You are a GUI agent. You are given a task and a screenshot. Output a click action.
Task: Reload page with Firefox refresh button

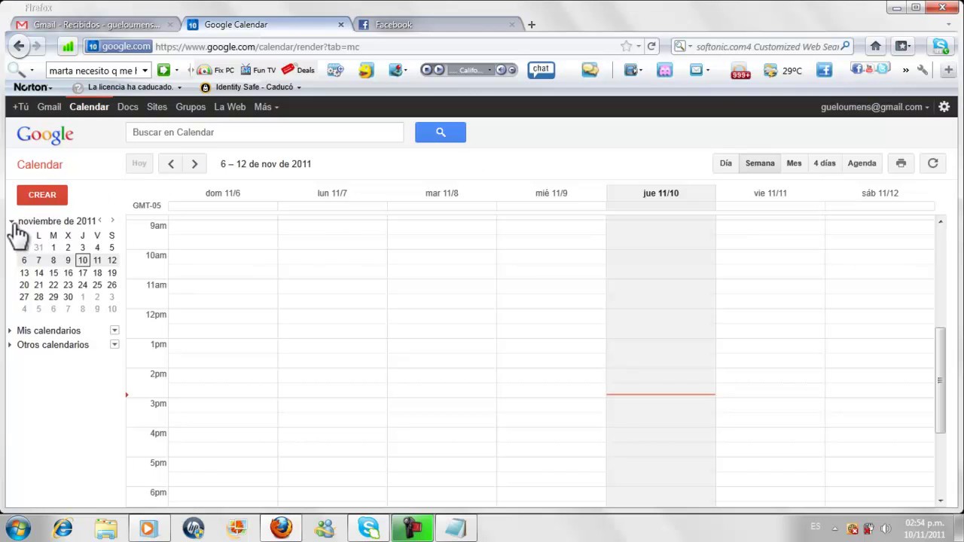tap(651, 47)
